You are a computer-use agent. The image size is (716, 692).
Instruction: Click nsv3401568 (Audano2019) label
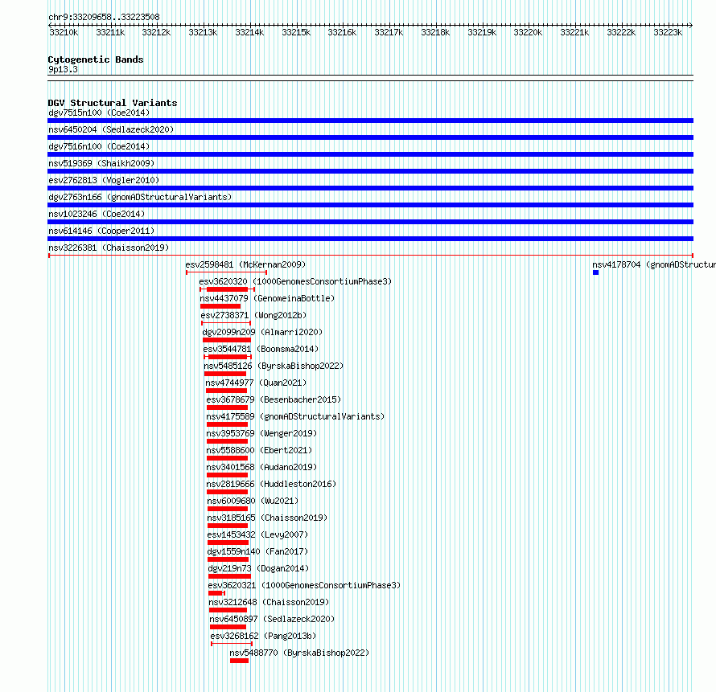[x=261, y=467]
